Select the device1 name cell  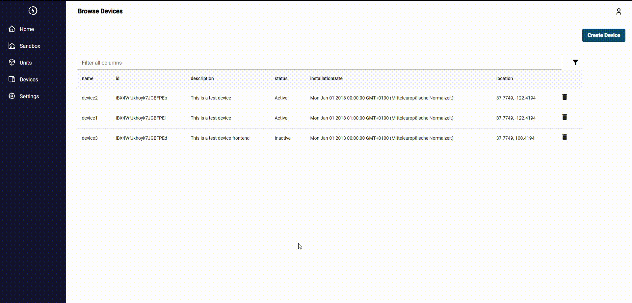pos(90,118)
